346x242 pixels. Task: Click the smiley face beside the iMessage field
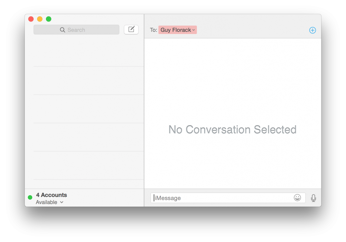298,198
